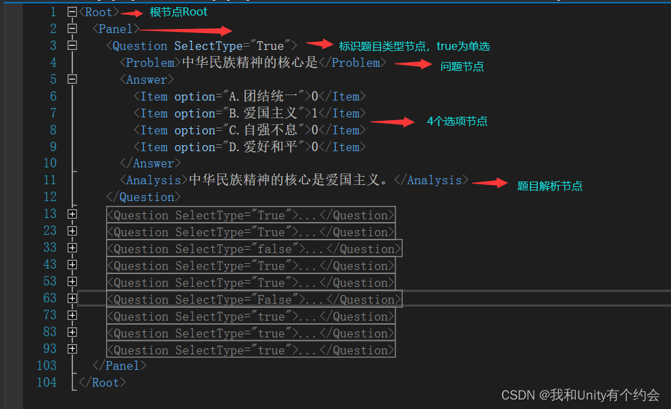Viewport: 671px width, 409px height.
Task: Click collapsed SelectType="False" block, line 63
Action: point(254,299)
